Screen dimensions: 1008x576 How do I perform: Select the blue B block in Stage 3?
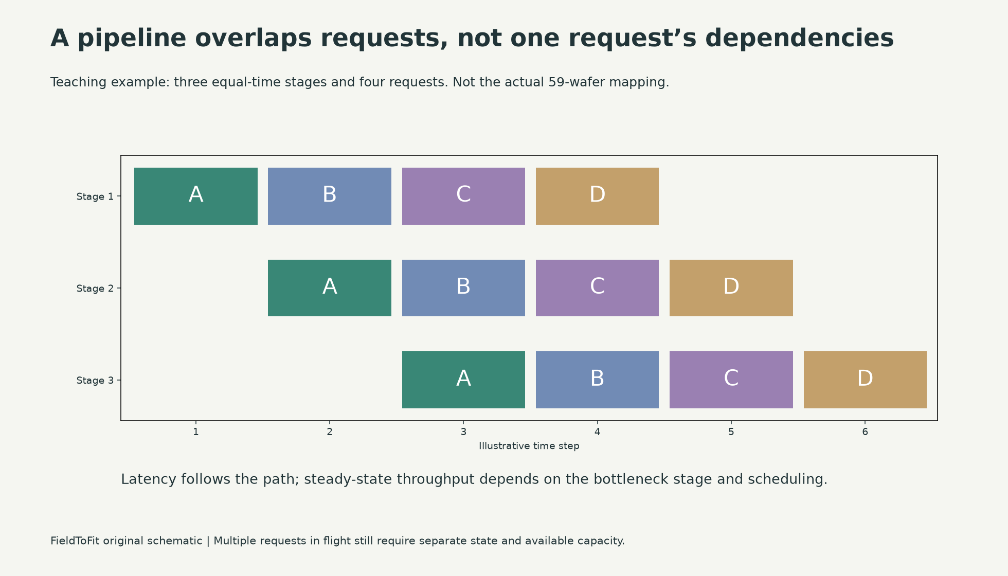click(597, 380)
